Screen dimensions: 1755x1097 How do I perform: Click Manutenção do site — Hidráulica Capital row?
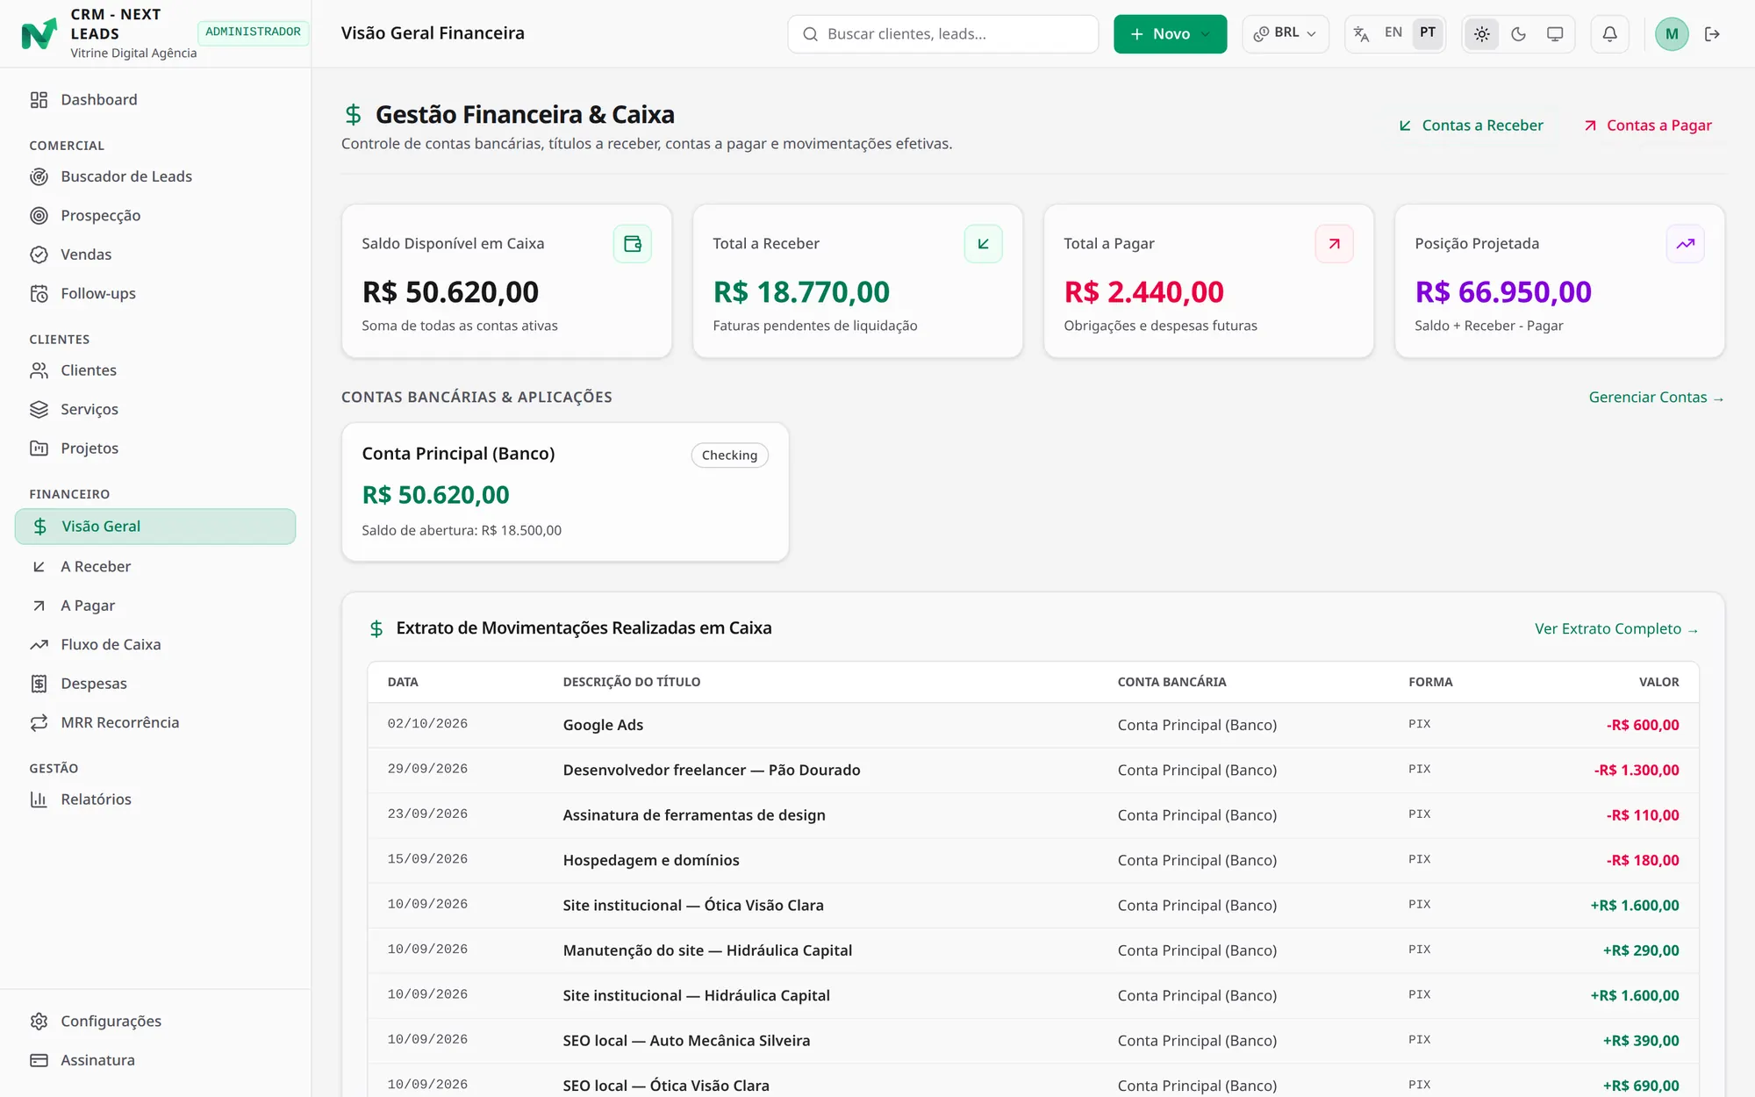1033,950
